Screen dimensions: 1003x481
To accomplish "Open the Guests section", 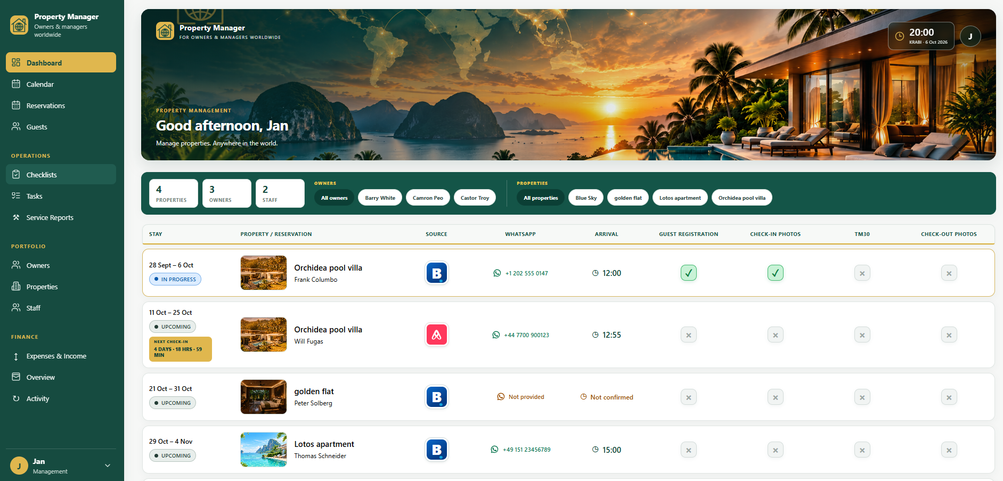I will coord(61,127).
